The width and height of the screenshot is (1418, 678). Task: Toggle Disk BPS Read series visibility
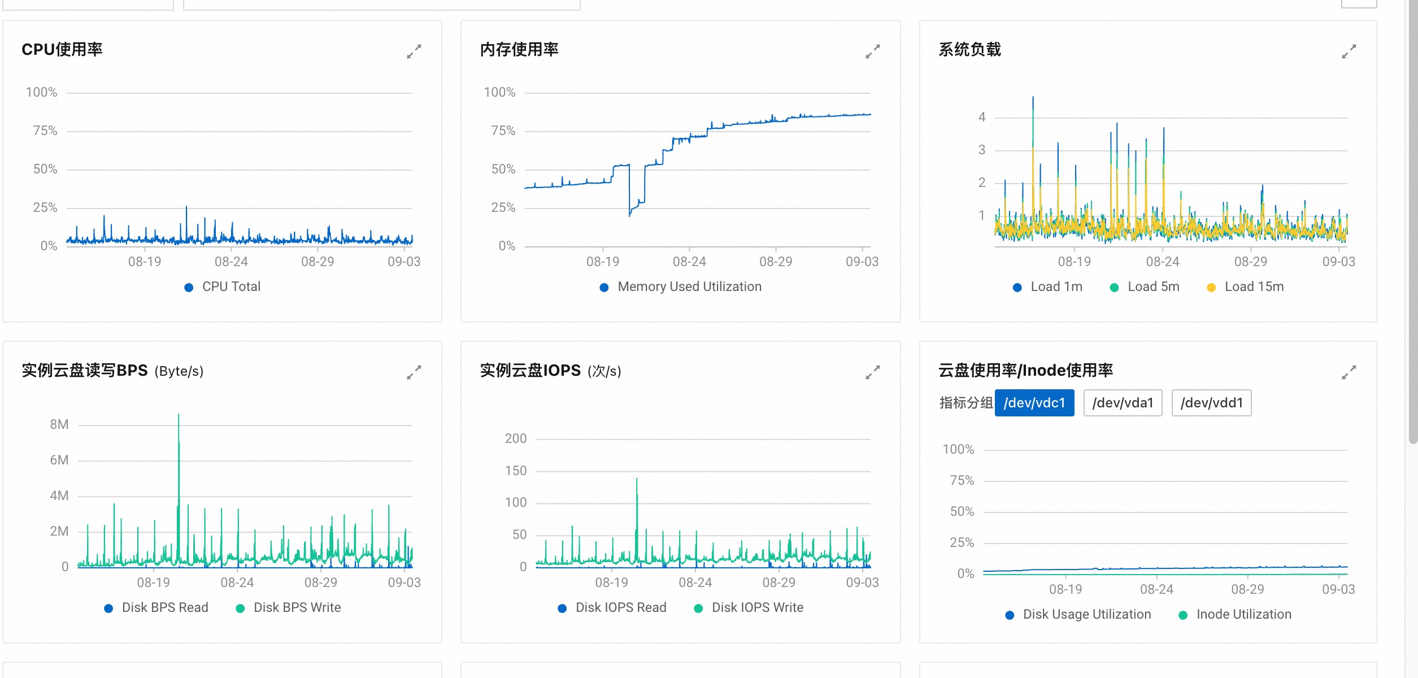pyautogui.click(x=156, y=608)
